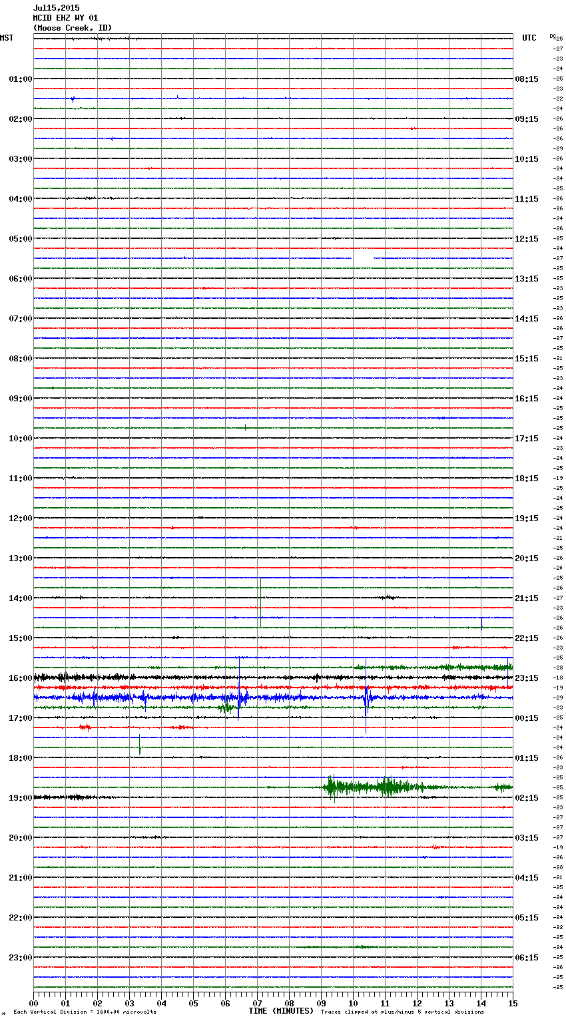Select the MCID EHZ WY 01 station label
Screen dimensions: 566x1021
[x=65, y=18]
